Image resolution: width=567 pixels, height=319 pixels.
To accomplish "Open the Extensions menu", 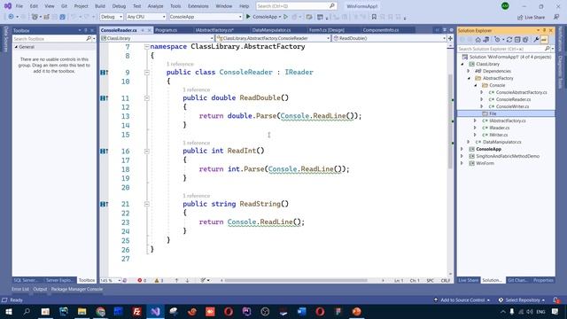I will [x=198, y=6].
